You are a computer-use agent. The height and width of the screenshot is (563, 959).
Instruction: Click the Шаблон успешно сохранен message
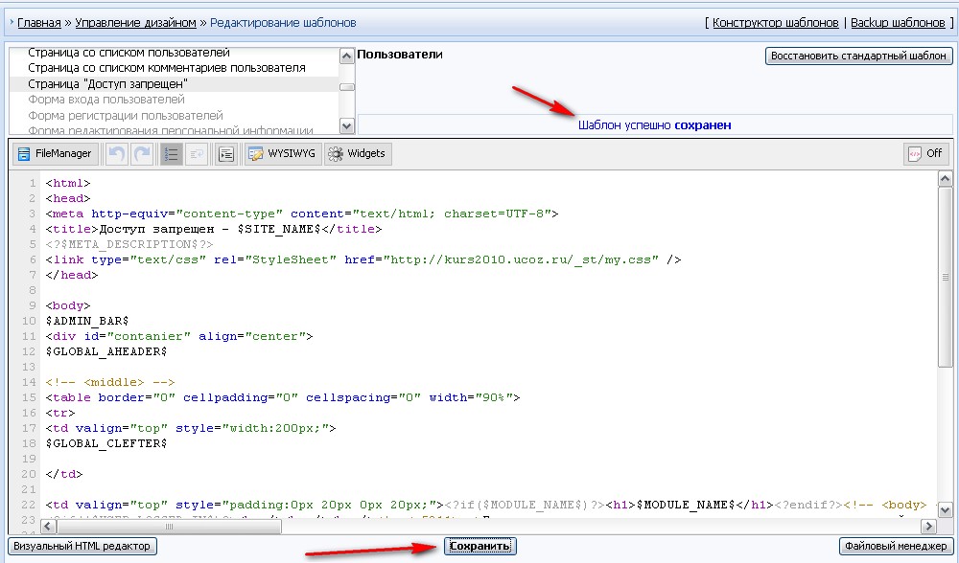(x=654, y=125)
